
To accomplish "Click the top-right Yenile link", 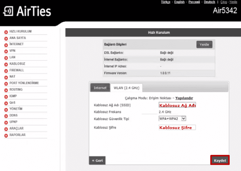I will pos(233,2).
